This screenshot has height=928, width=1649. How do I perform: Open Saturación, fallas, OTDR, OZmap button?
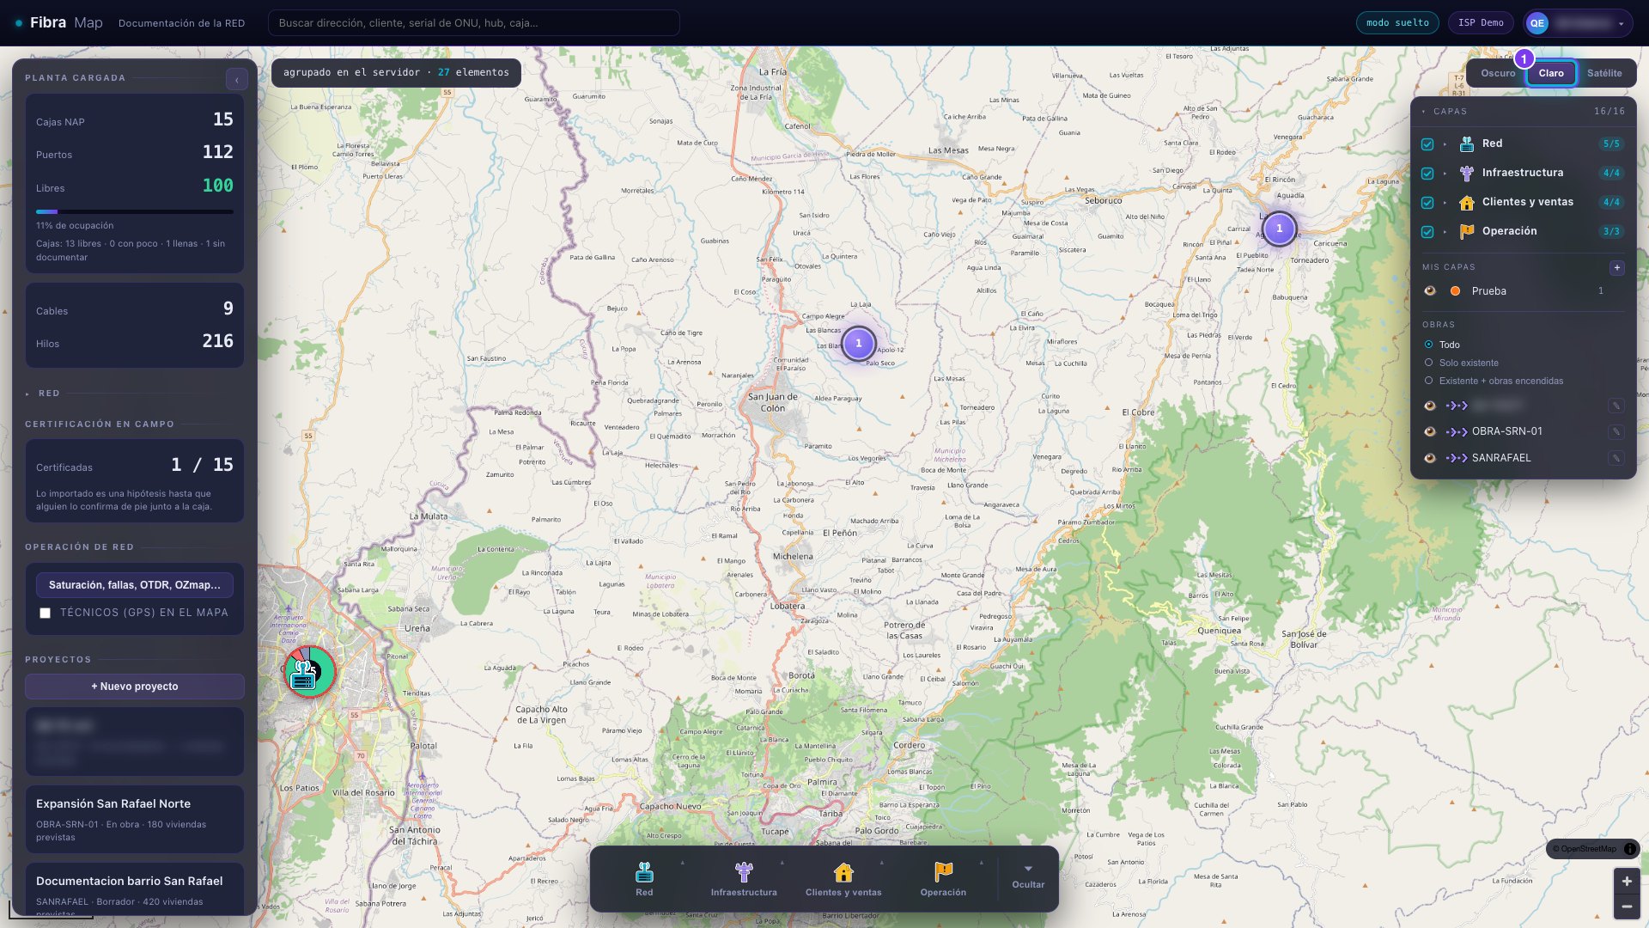(x=135, y=585)
